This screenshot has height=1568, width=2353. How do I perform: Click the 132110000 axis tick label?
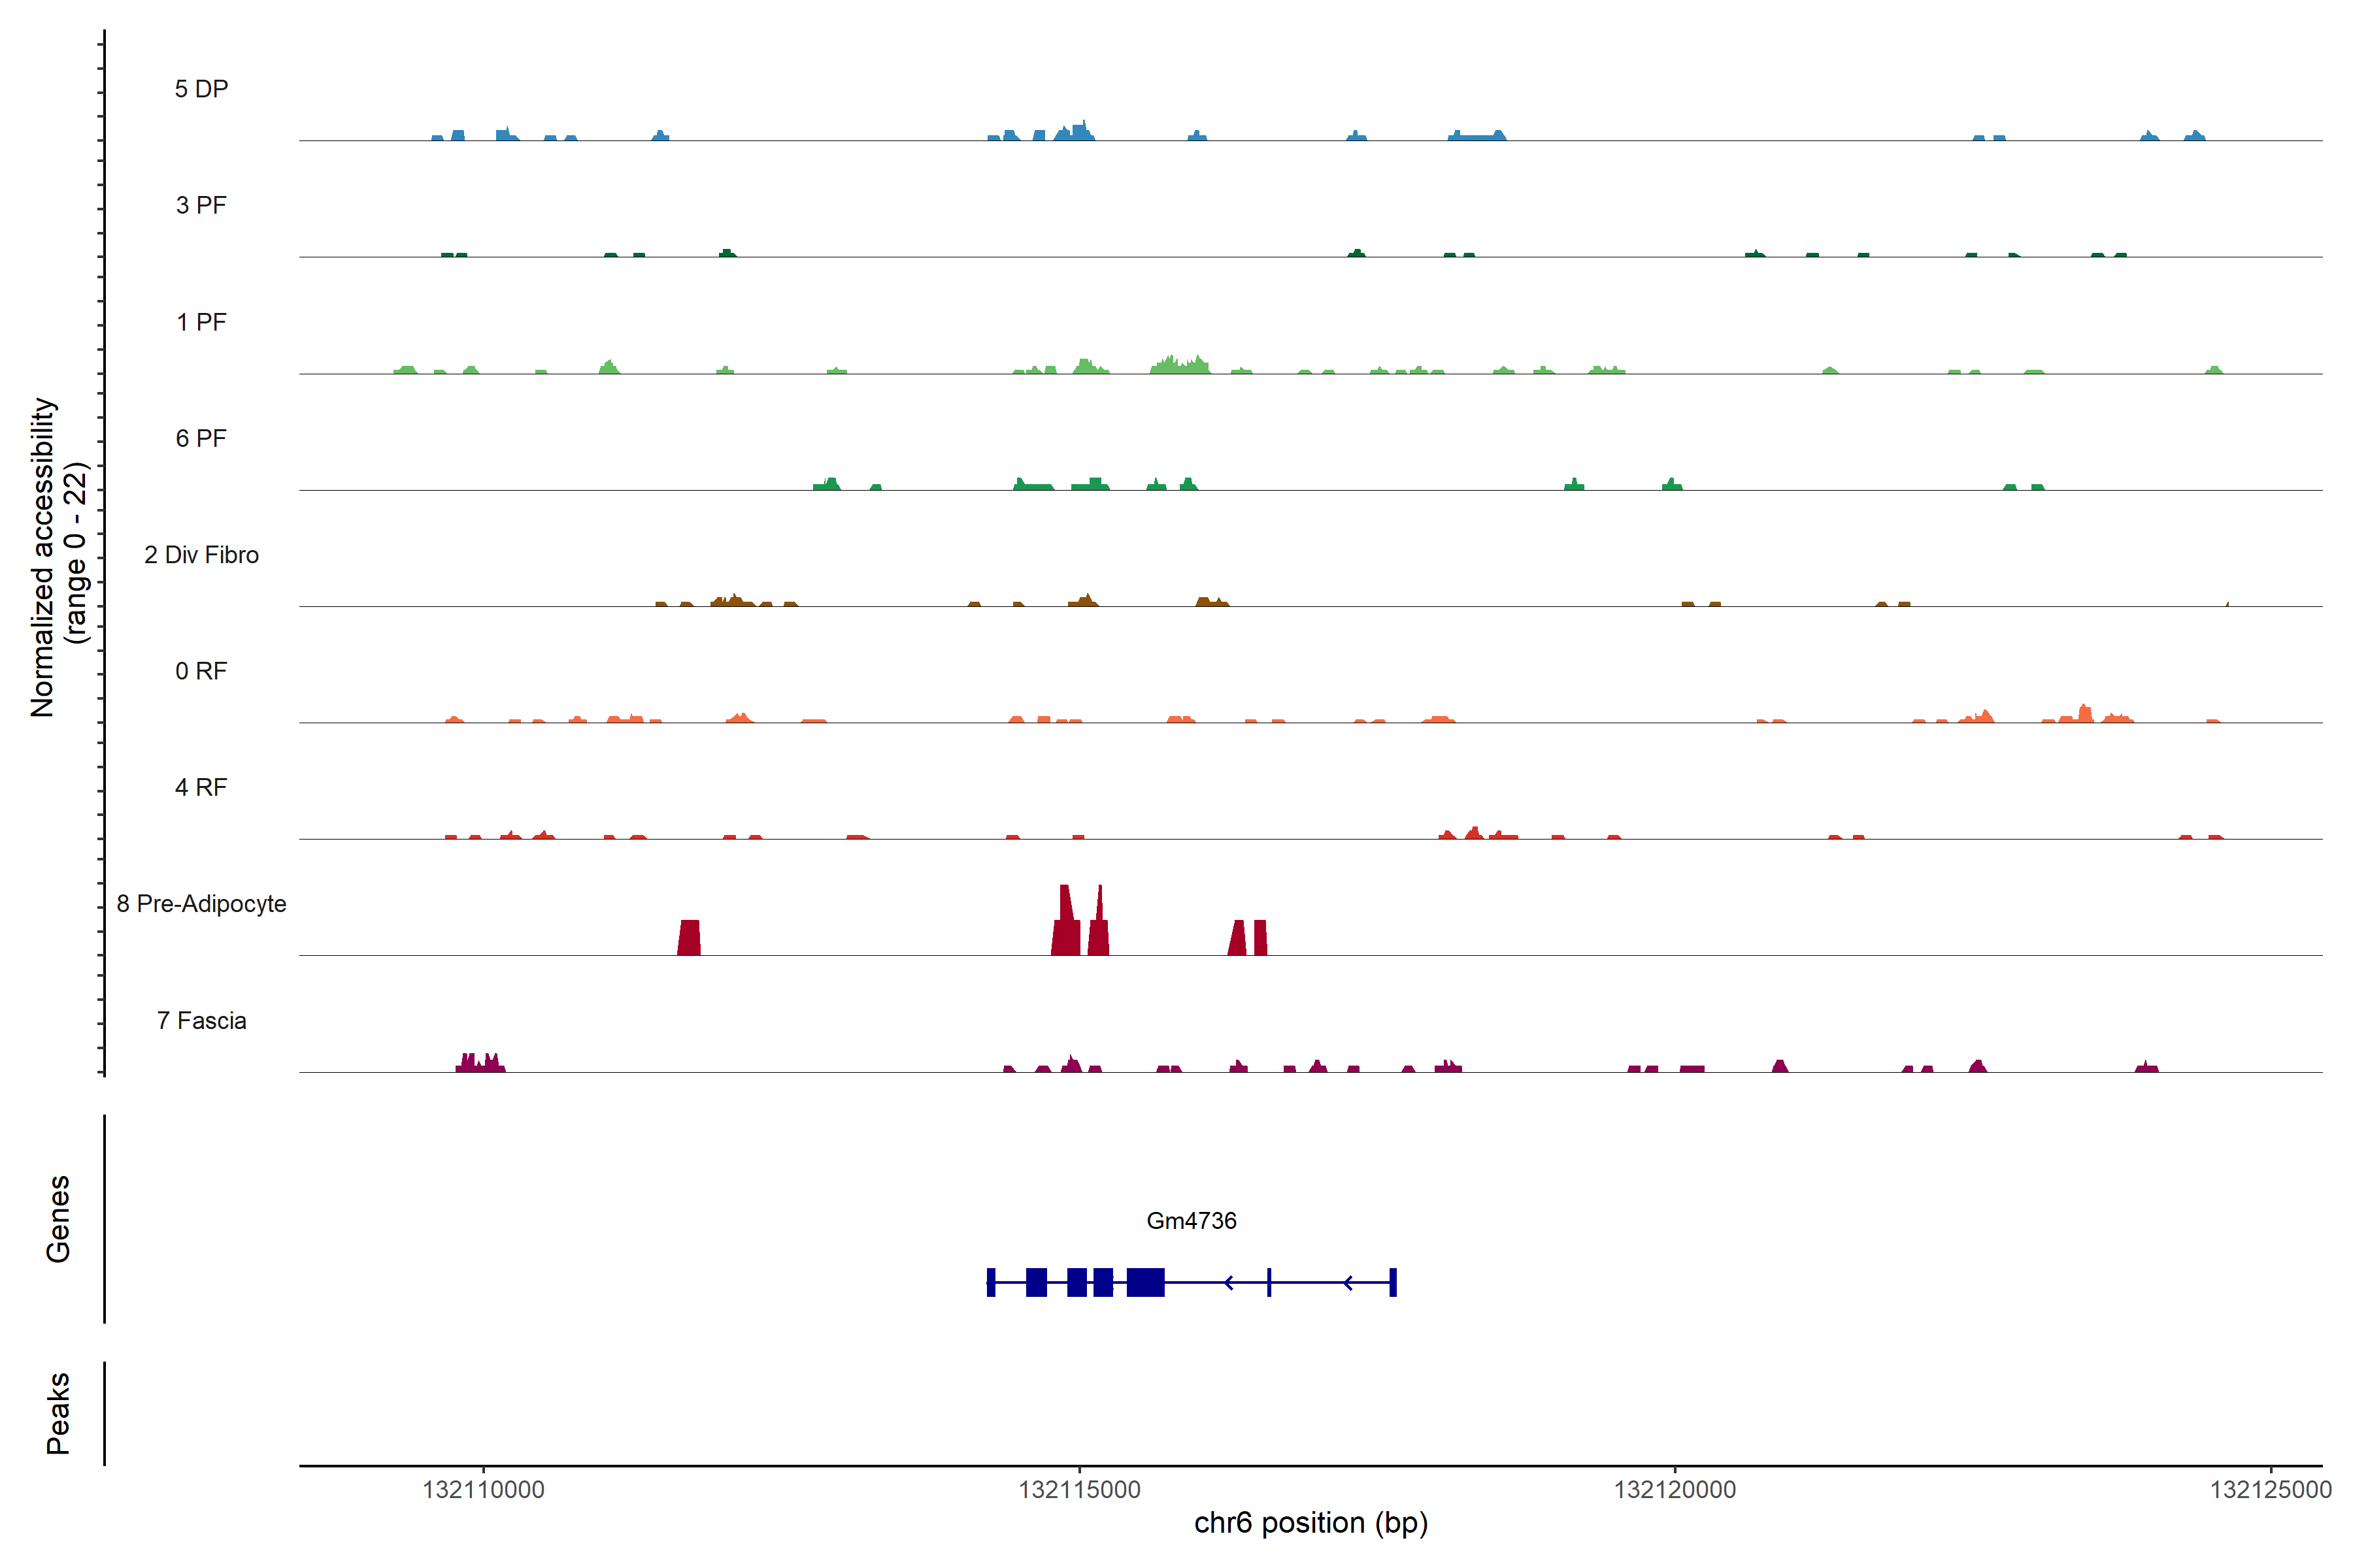click(x=483, y=1489)
